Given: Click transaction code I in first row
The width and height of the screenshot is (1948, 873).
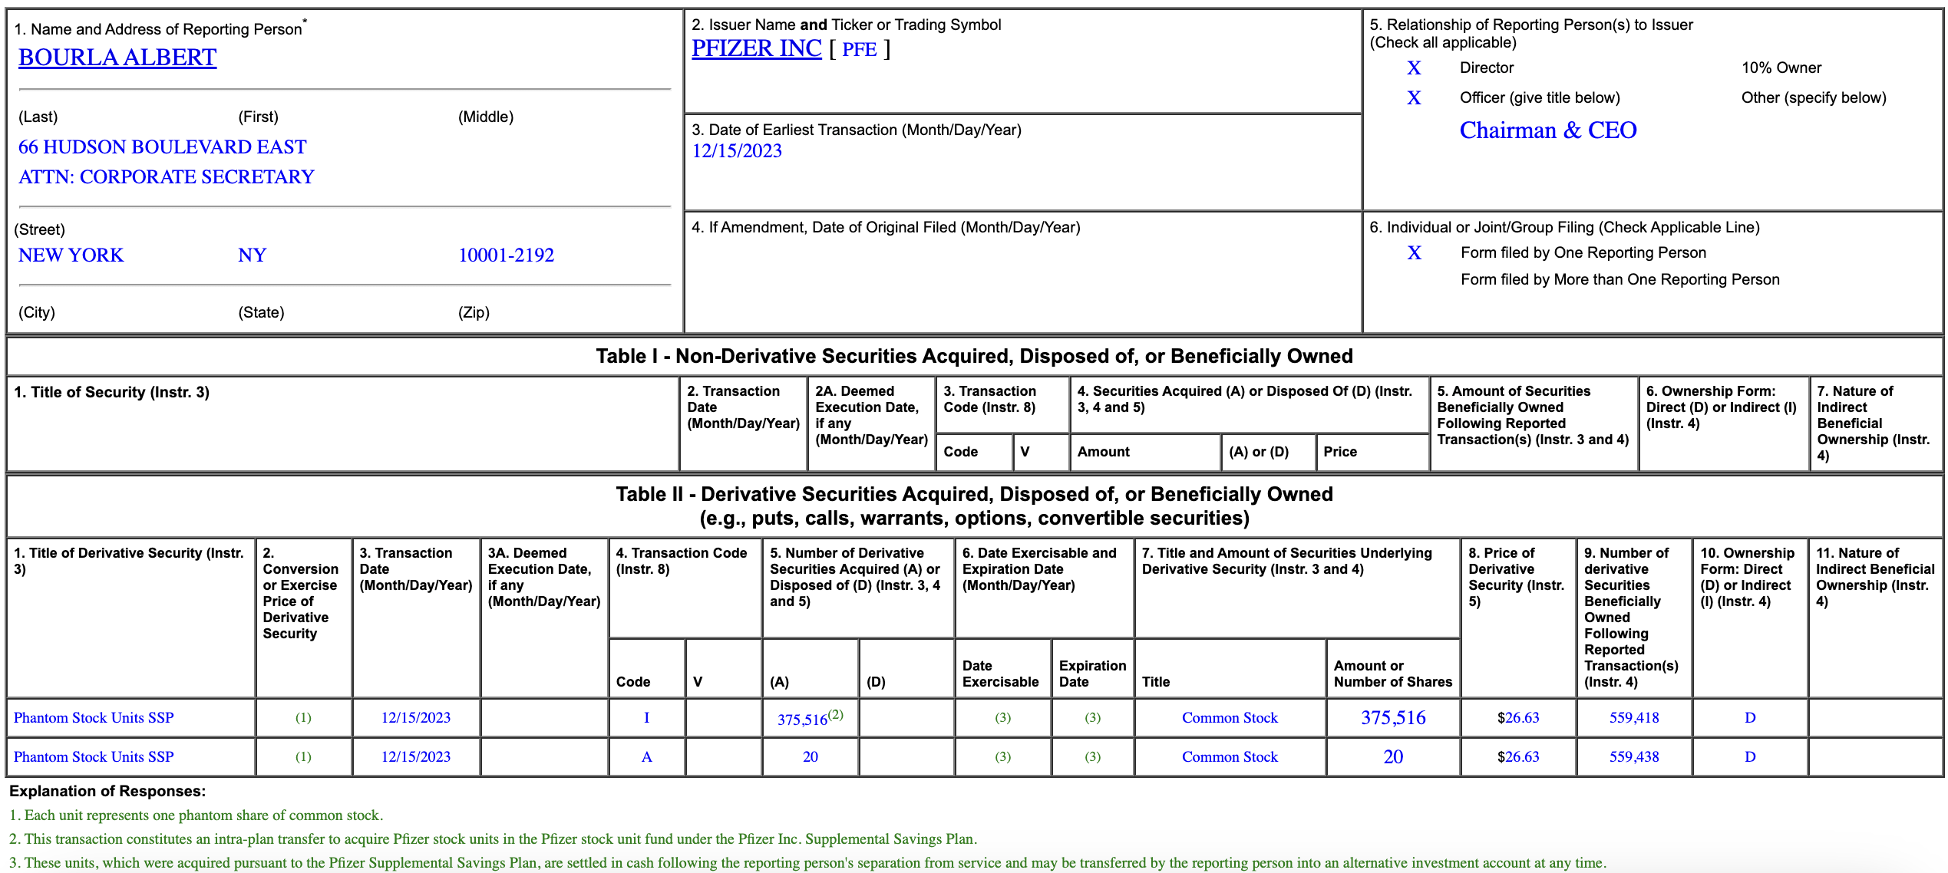Looking at the screenshot, I should (x=646, y=718).
